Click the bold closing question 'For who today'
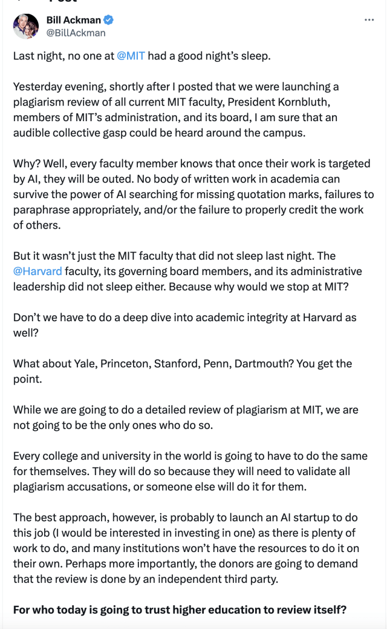 pyautogui.click(x=180, y=610)
